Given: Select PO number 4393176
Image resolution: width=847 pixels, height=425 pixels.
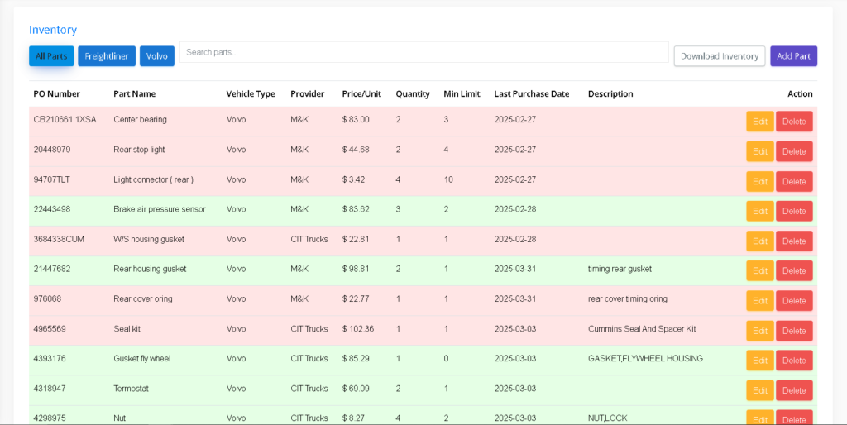Looking at the screenshot, I should (x=50, y=359).
